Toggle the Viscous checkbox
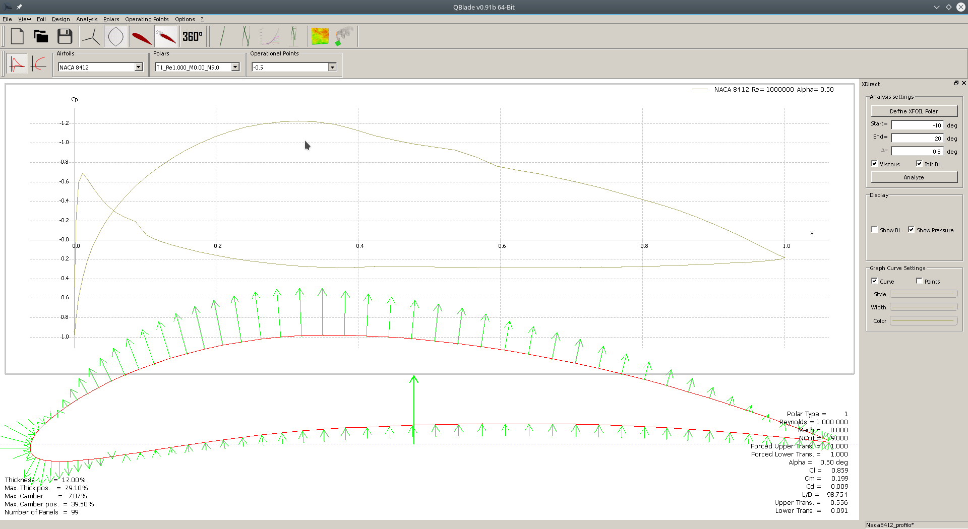The height and width of the screenshot is (529, 968). click(x=874, y=164)
